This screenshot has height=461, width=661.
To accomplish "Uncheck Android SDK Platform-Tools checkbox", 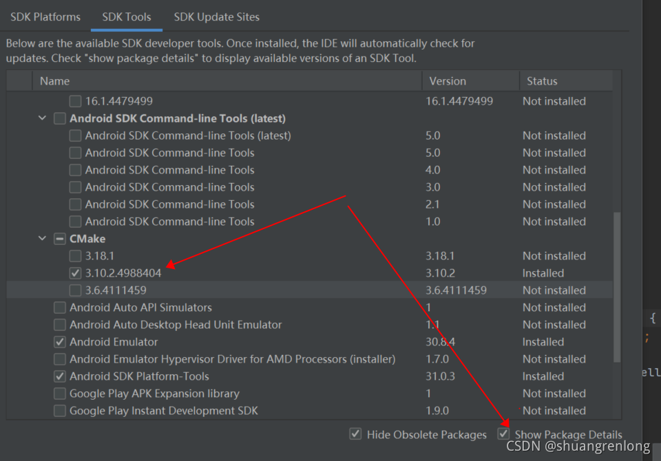I will [60, 376].
